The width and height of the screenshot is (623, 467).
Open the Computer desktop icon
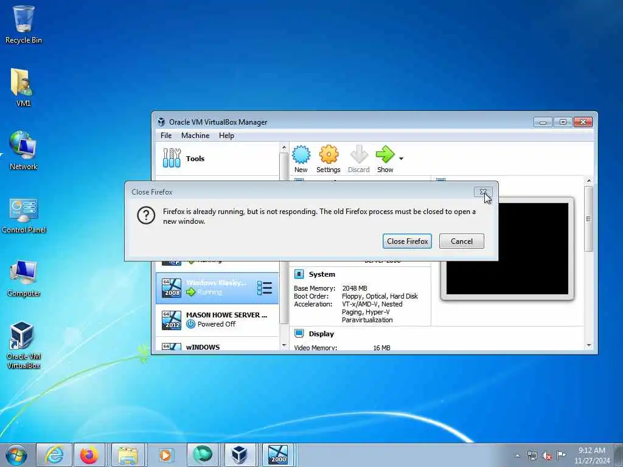coord(24,278)
